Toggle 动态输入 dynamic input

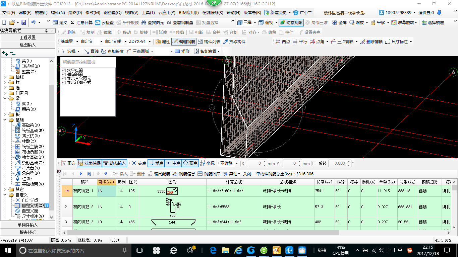[114, 163]
